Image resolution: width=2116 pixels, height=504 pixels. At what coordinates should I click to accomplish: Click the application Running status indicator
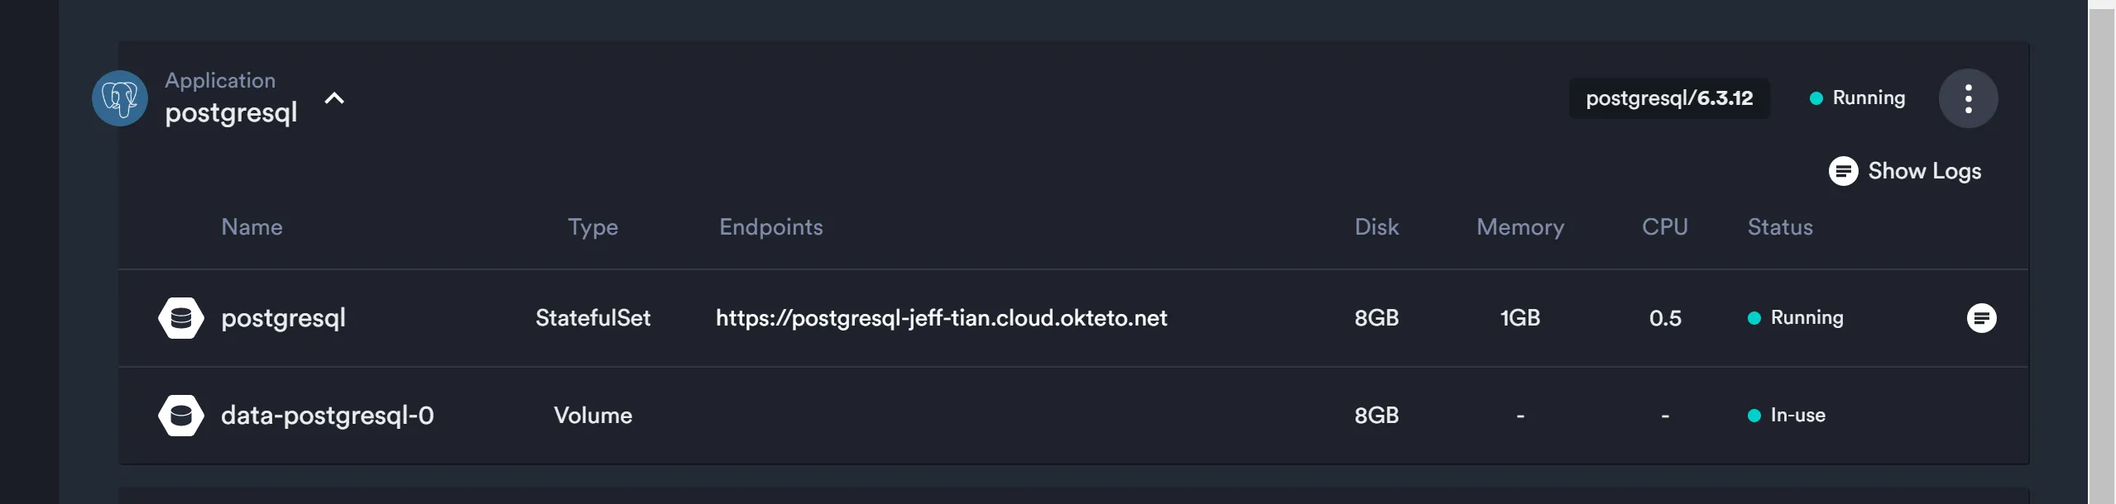1858,98
